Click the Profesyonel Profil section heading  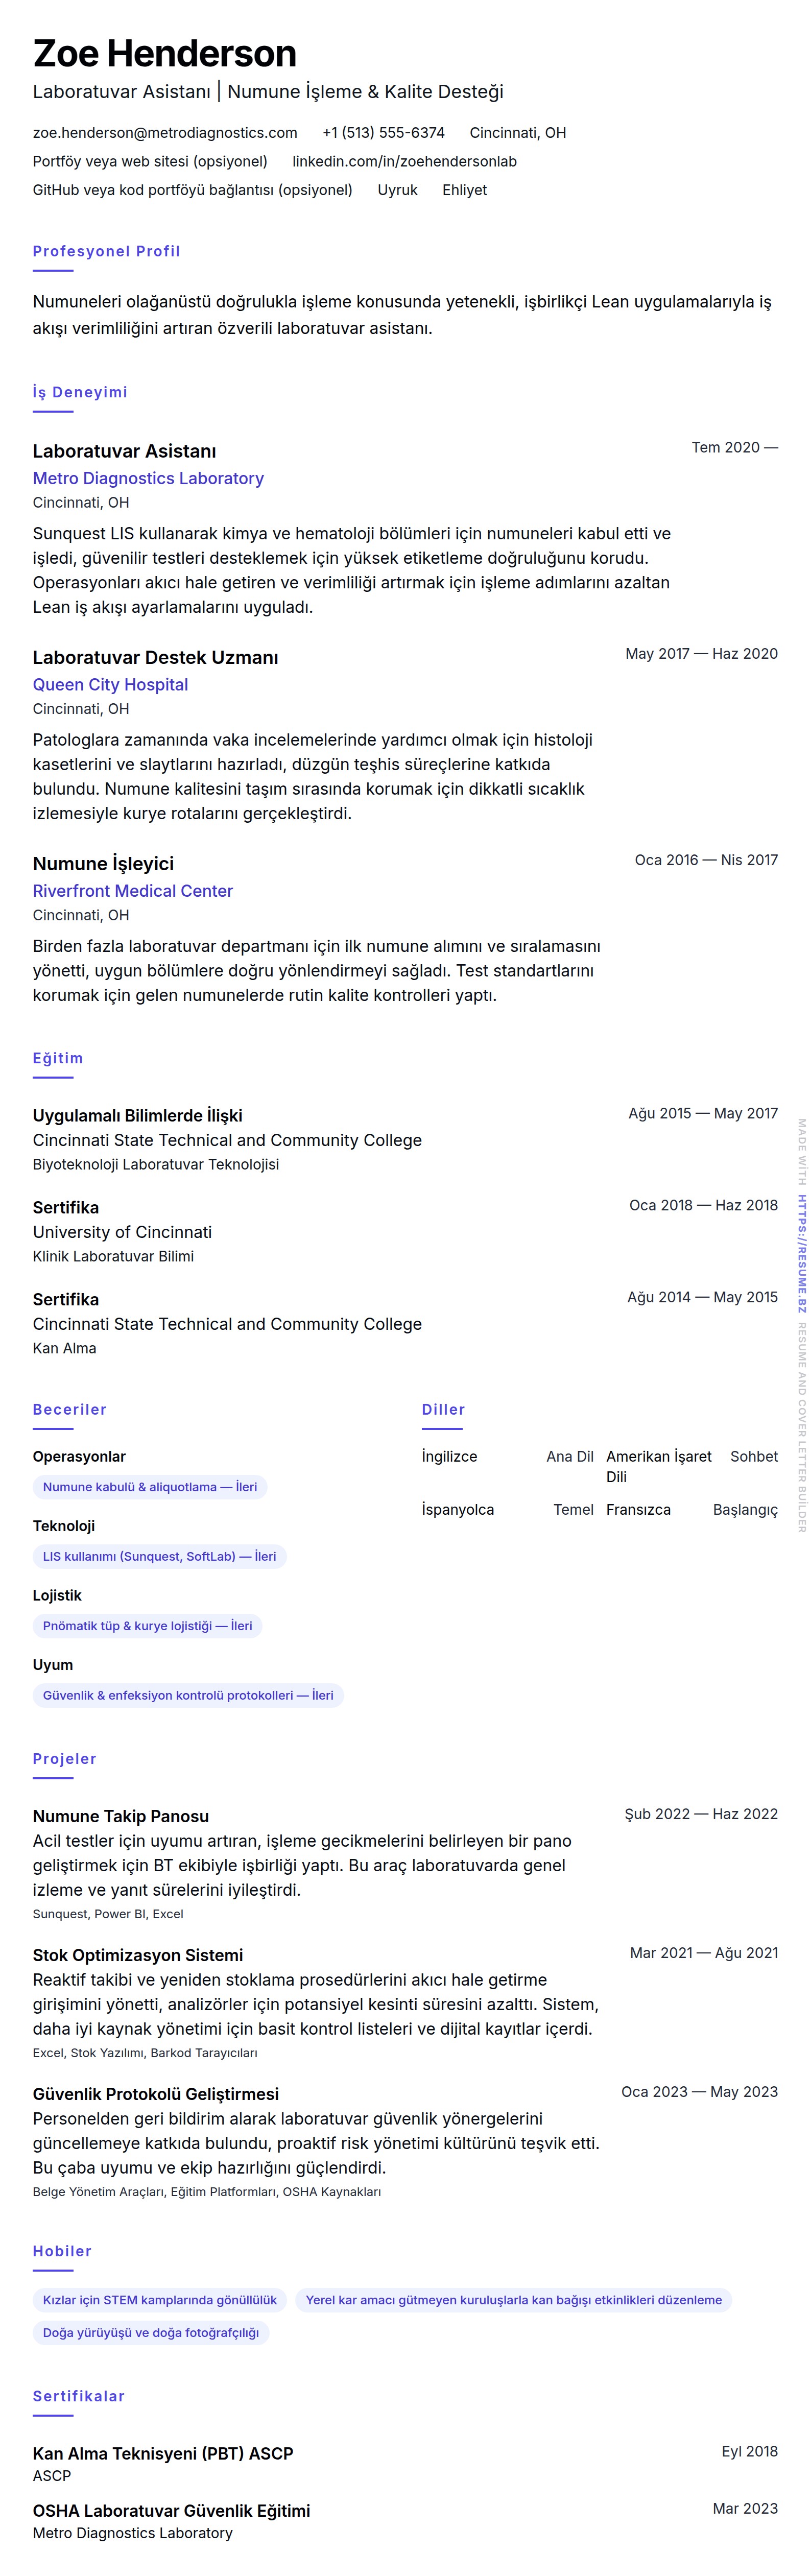click(106, 251)
